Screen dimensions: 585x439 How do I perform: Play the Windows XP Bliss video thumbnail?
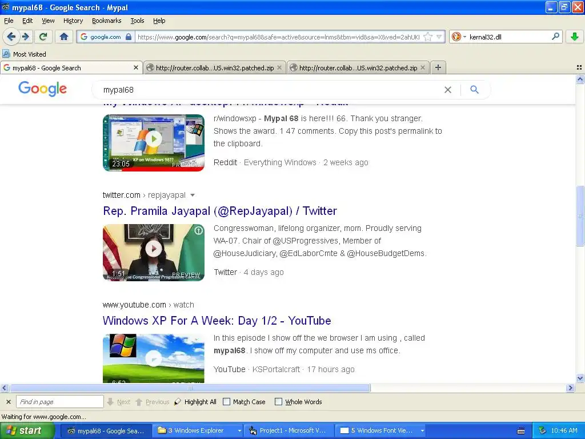coord(153,358)
